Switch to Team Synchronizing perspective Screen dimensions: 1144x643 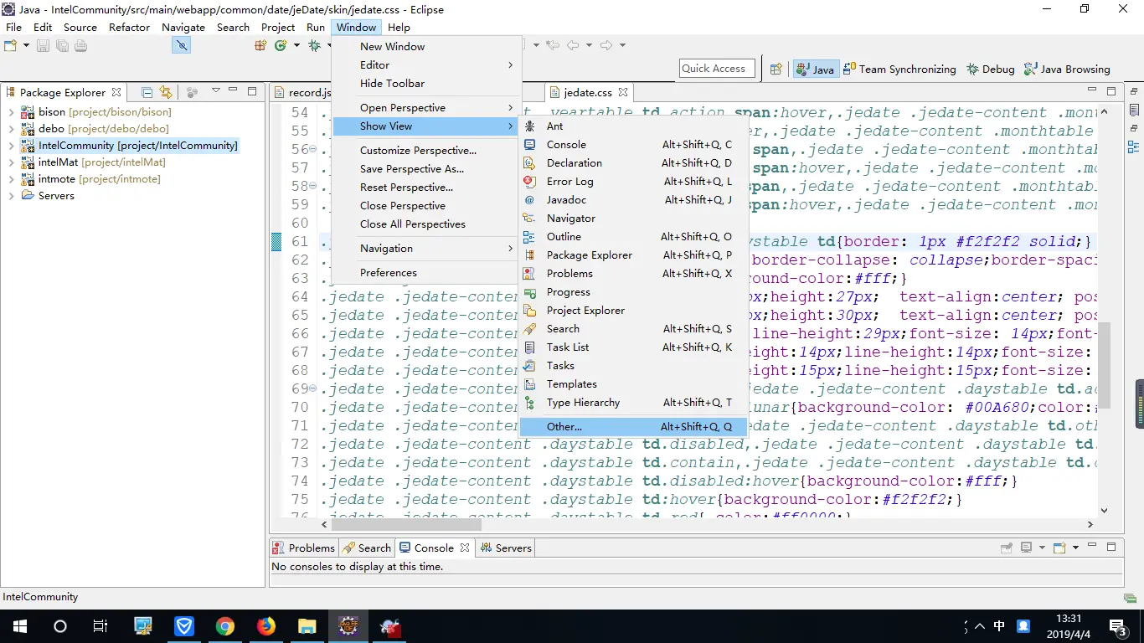tap(899, 69)
